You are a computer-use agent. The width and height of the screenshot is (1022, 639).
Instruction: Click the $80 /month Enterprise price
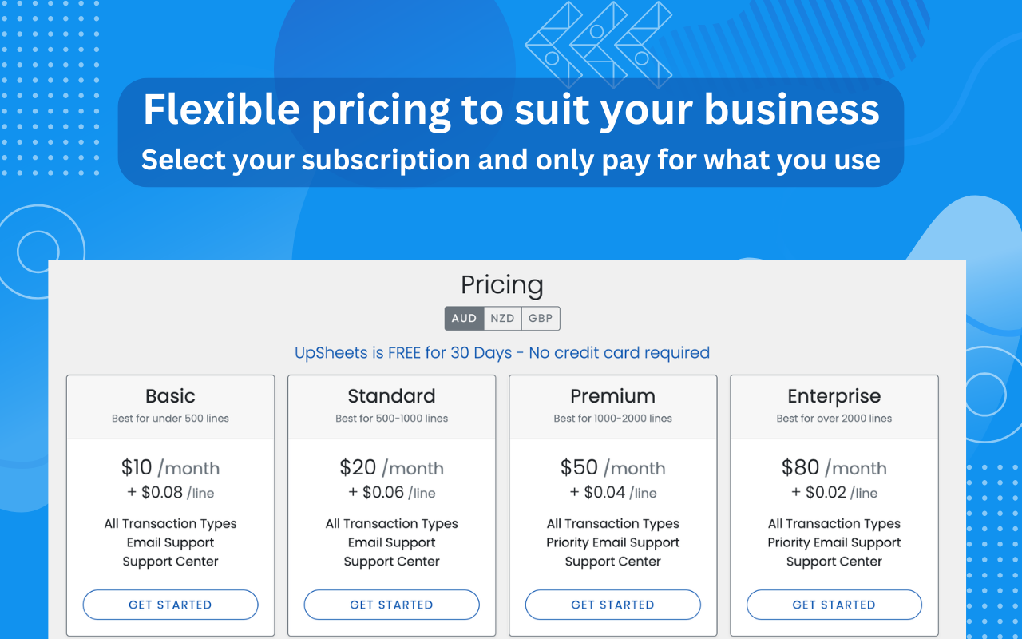click(834, 467)
